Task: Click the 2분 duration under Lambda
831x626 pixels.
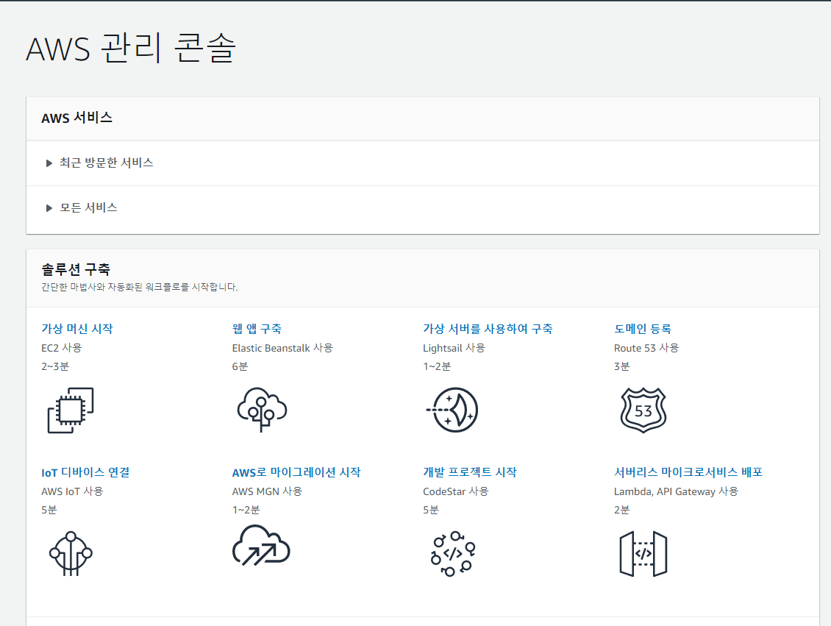Action: pyautogui.click(x=621, y=510)
